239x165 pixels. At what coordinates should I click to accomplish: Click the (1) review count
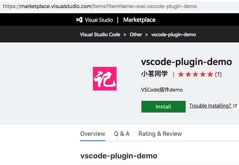[218, 74]
